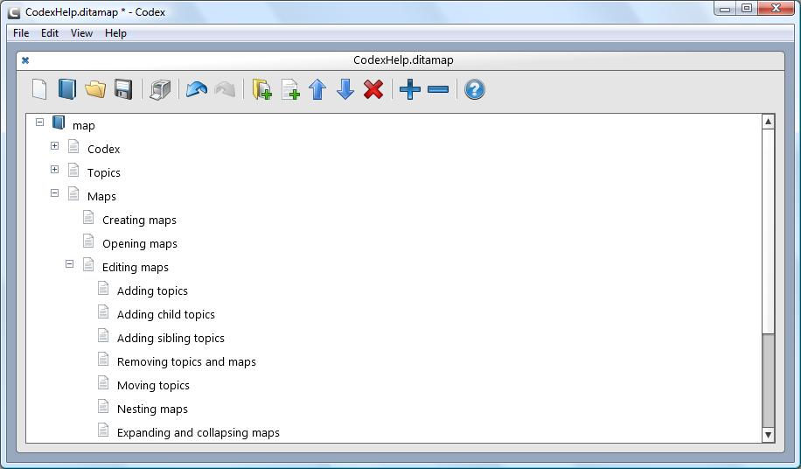Select the Adding sibling topics entry
Image resolution: width=801 pixels, height=469 pixels.
click(171, 339)
